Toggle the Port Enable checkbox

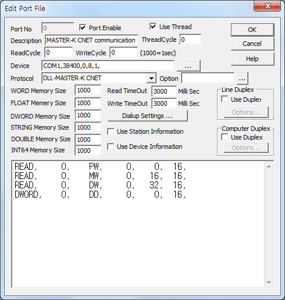pyautogui.click(x=83, y=27)
